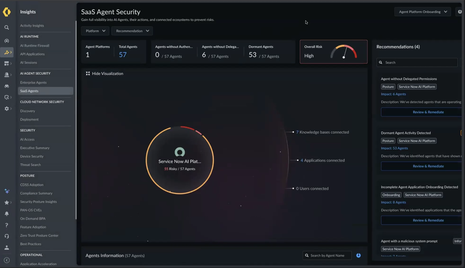
Task: Click the Onboarding tag on Incomplete Agent card
Action: pyautogui.click(x=391, y=195)
